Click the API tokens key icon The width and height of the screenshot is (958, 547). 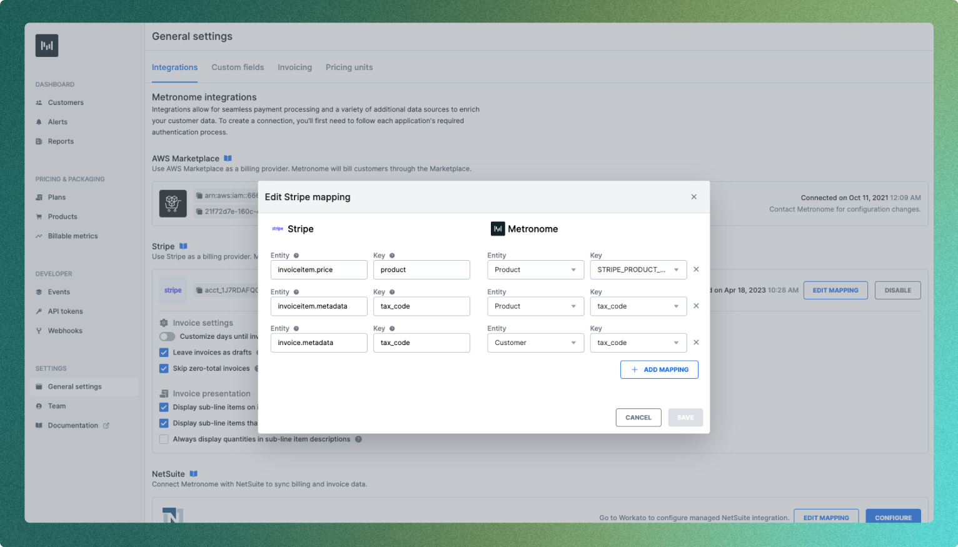(x=39, y=311)
